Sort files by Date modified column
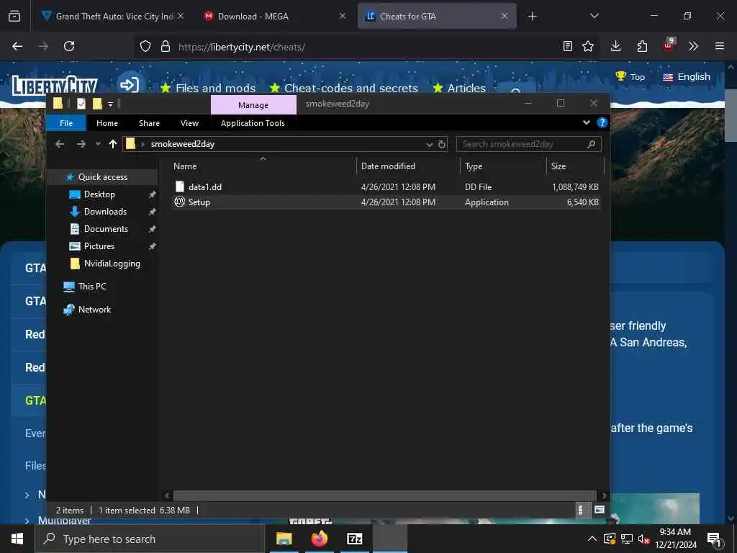This screenshot has width=737, height=553. pos(408,166)
